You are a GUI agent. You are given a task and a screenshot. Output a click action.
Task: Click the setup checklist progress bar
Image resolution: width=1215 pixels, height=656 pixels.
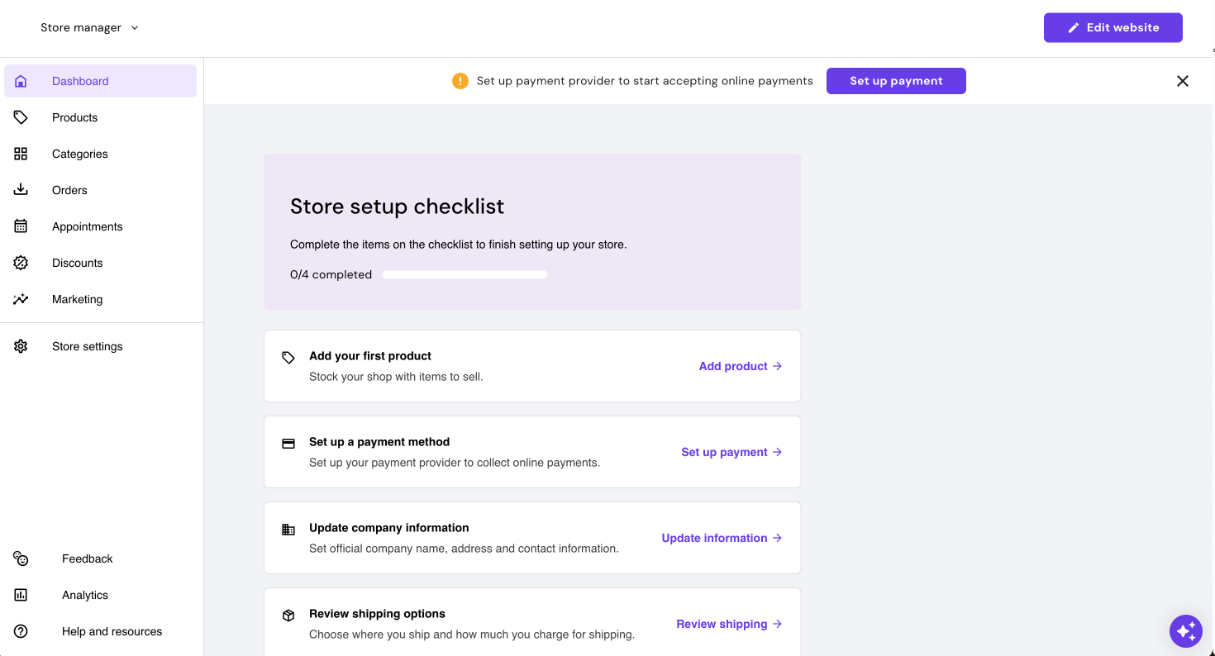[x=465, y=274]
